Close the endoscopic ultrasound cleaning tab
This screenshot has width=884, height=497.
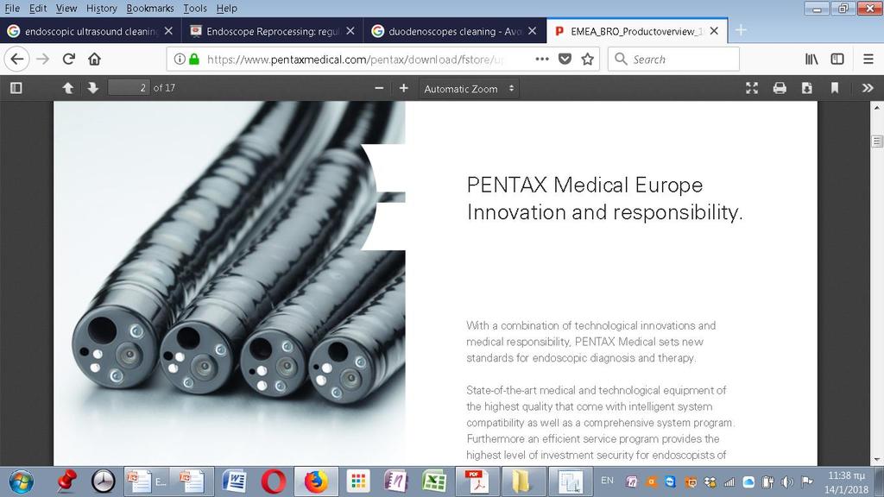click(168, 31)
